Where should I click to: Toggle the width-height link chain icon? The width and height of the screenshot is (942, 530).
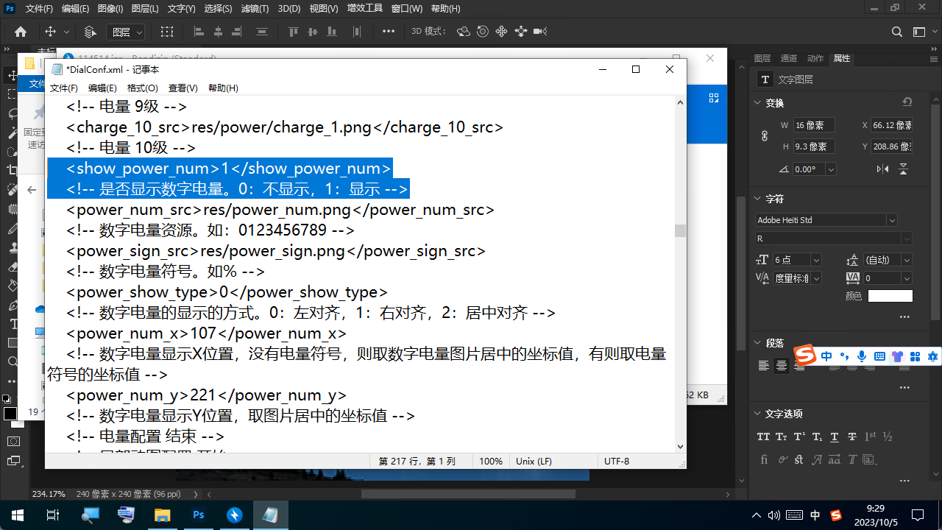[x=764, y=136]
